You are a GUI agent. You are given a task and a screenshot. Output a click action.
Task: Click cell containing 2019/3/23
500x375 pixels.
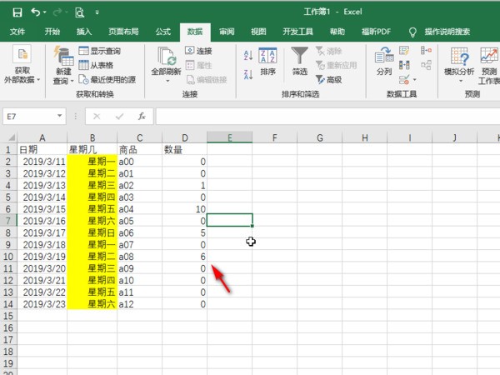[x=42, y=304]
